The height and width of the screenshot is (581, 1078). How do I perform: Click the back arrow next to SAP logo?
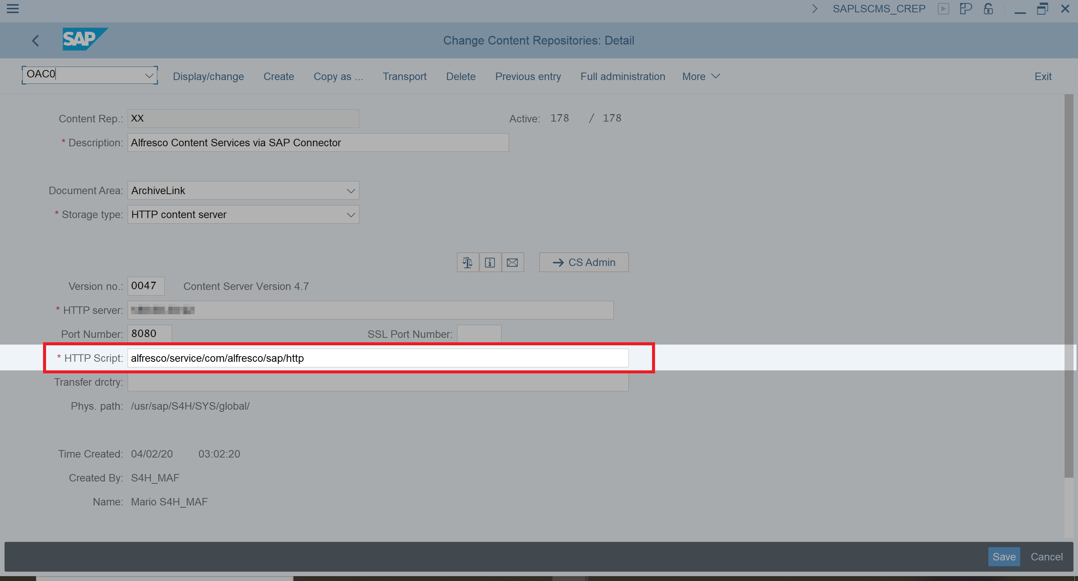(35, 40)
